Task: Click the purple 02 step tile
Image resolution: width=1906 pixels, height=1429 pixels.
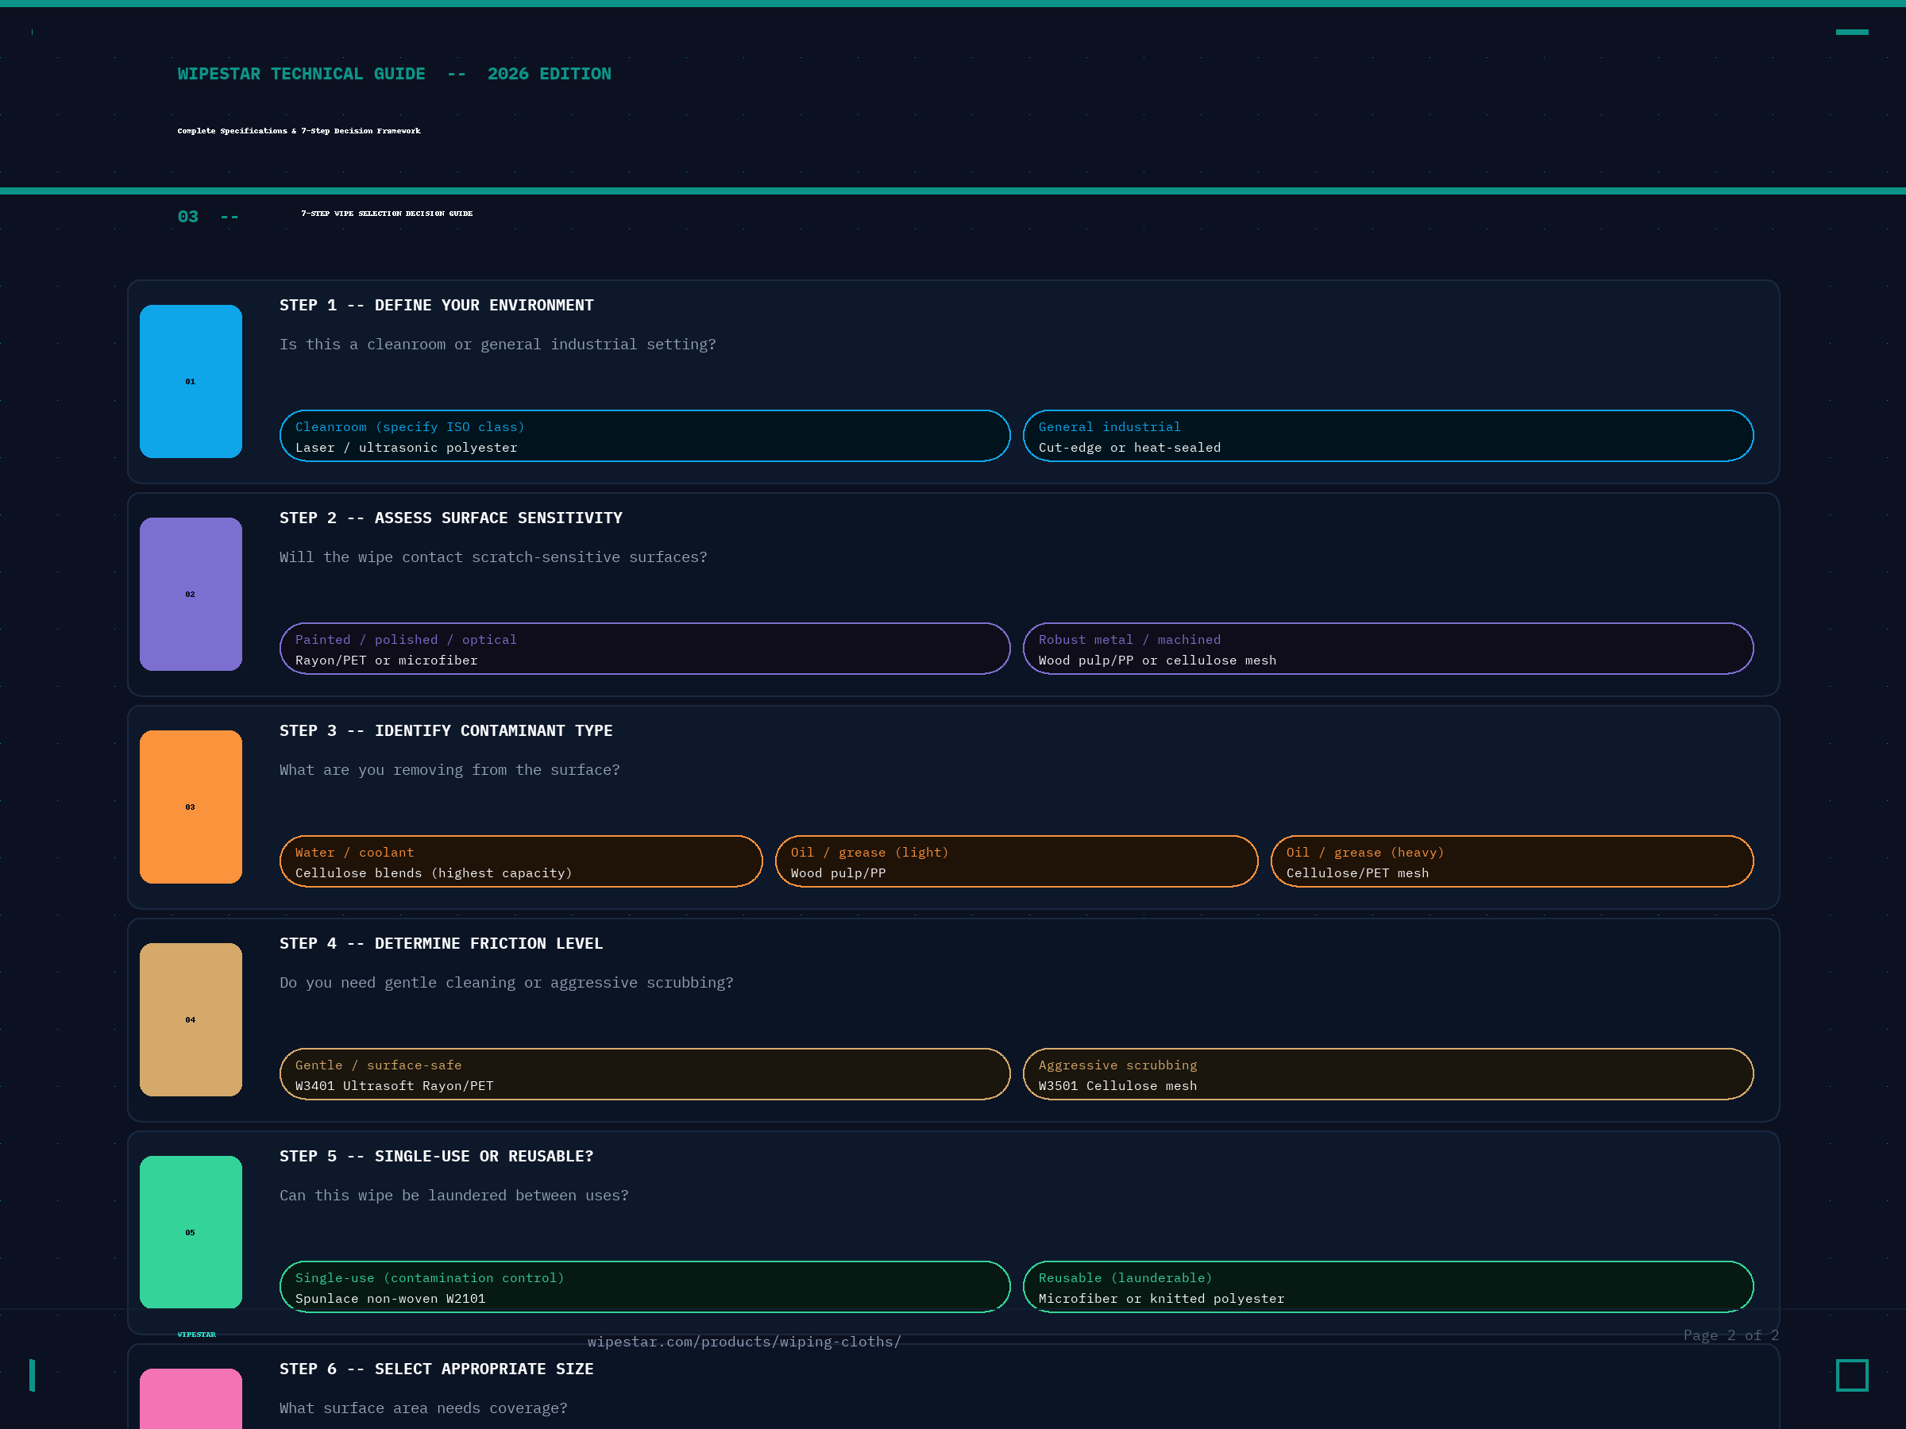Action: tap(191, 594)
